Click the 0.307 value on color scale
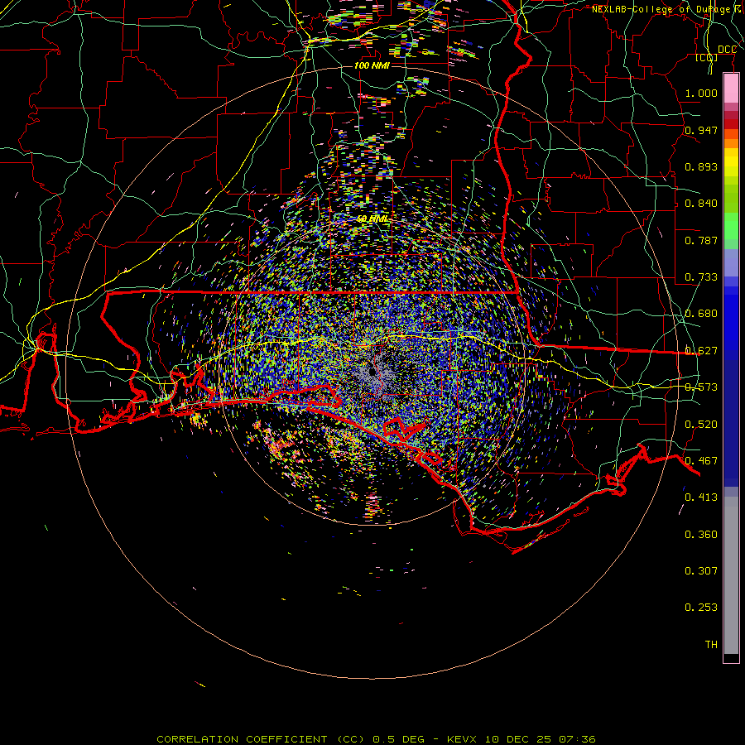745x745 pixels. pos(701,570)
